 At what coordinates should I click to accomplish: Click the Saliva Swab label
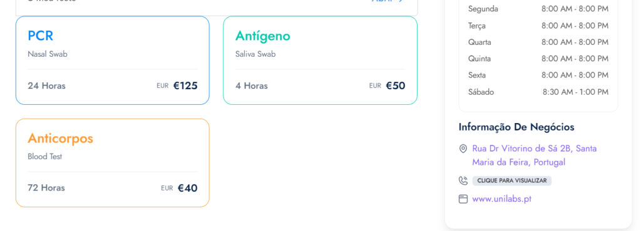255,54
